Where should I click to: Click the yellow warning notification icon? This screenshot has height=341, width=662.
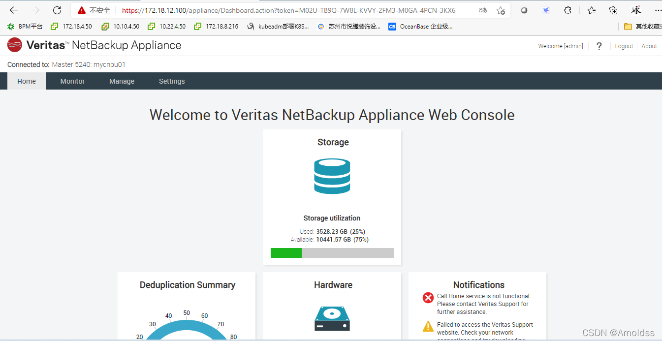[428, 326]
